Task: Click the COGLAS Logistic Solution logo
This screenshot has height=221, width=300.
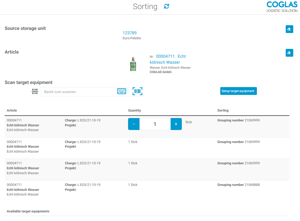Action: [282, 7]
